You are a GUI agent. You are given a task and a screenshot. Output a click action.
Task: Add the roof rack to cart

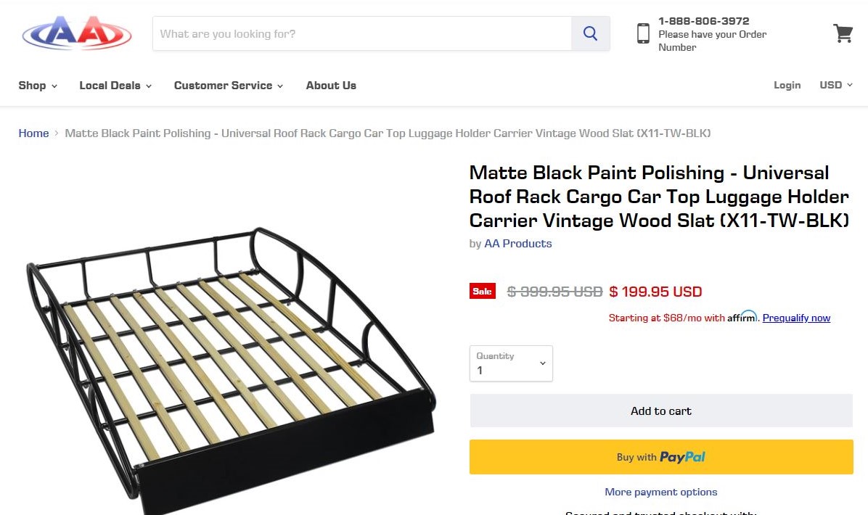pyautogui.click(x=660, y=411)
